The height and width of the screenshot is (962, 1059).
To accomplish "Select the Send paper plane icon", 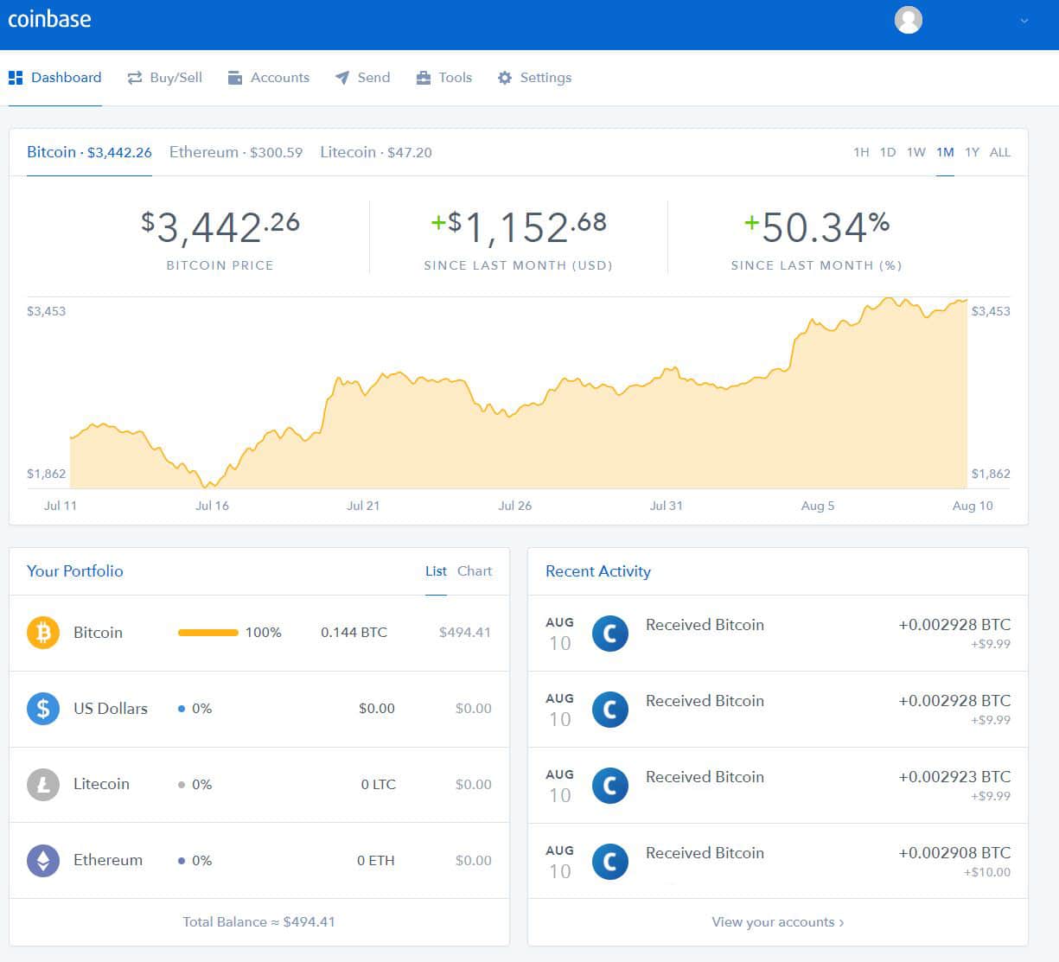I will pos(342,77).
